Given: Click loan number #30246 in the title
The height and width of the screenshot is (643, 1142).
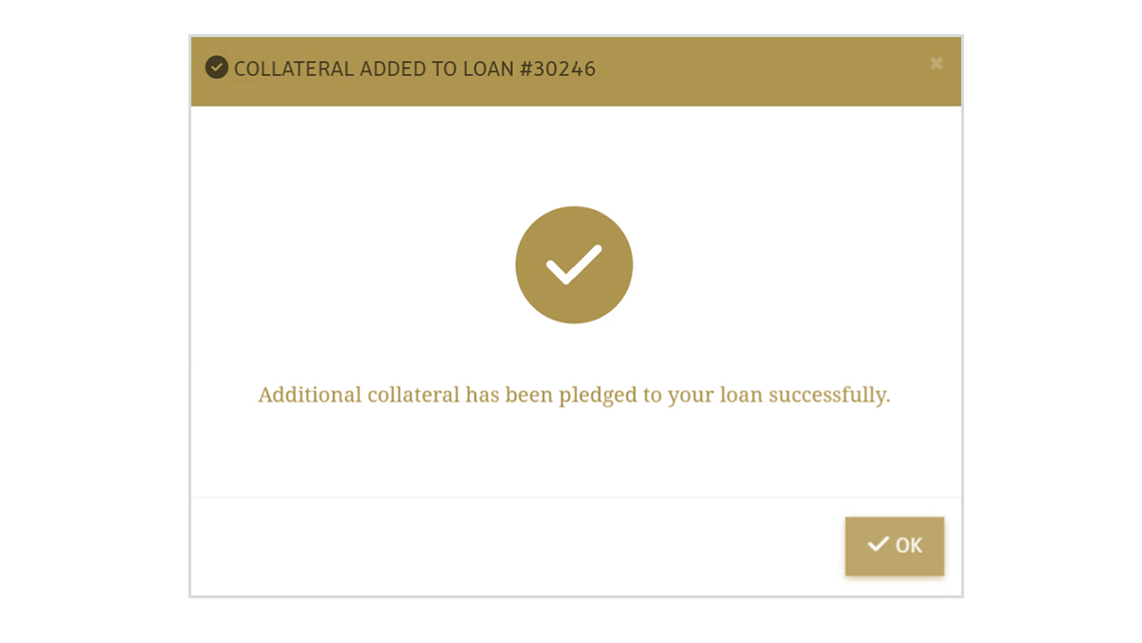Looking at the screenshot, I should coord(558,69).
